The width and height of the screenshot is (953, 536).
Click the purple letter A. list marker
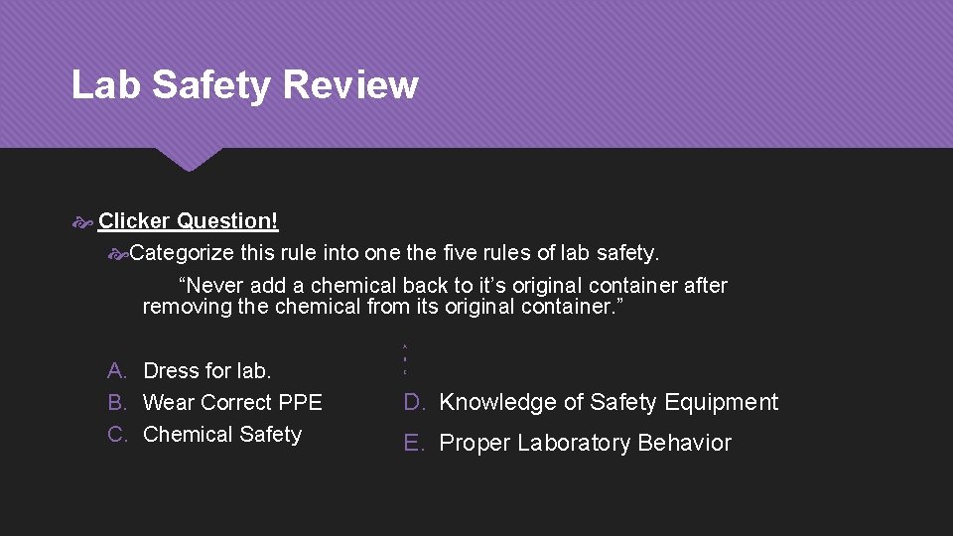(x=118, y=371)
